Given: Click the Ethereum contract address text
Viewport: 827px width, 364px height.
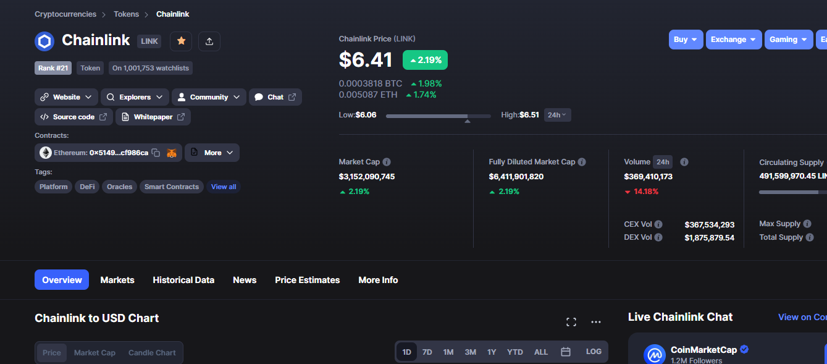Looking at the screenshot, I should [119, 153].
